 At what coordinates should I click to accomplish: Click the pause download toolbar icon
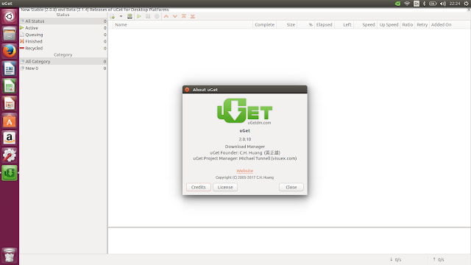(x=148, y=16)
